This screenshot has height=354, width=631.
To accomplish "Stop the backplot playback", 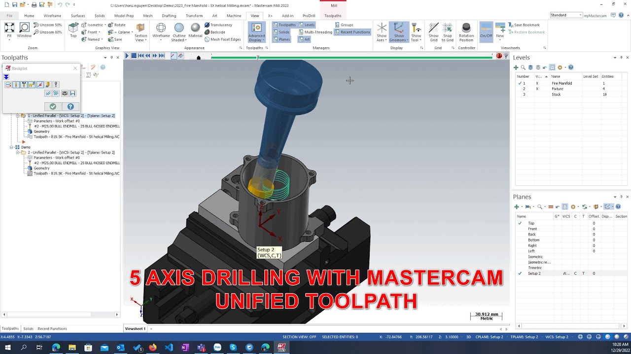I will (134, 56).
